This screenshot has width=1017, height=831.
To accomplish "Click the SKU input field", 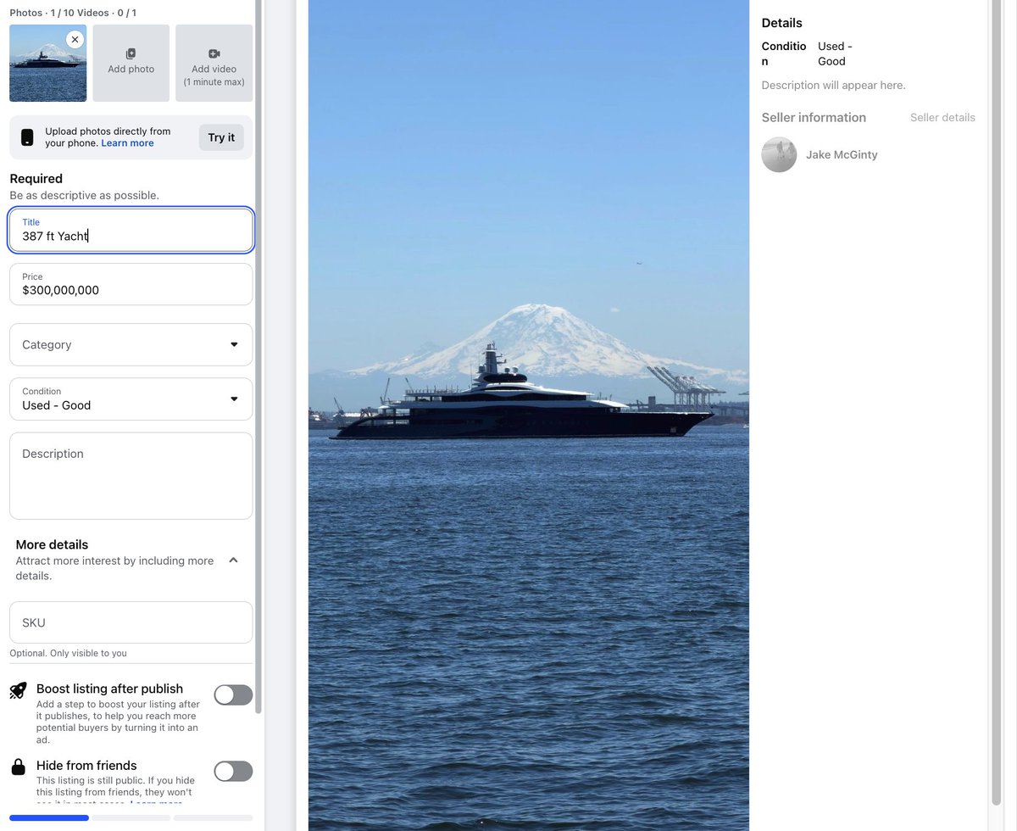I will click(131, 622).
